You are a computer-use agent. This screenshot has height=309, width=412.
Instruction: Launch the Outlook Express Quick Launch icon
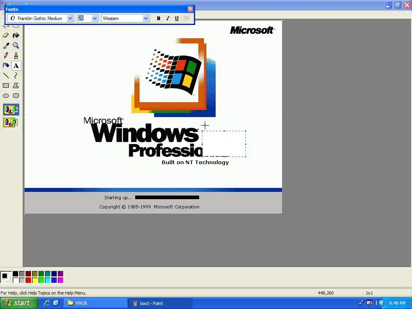[56, 303]
